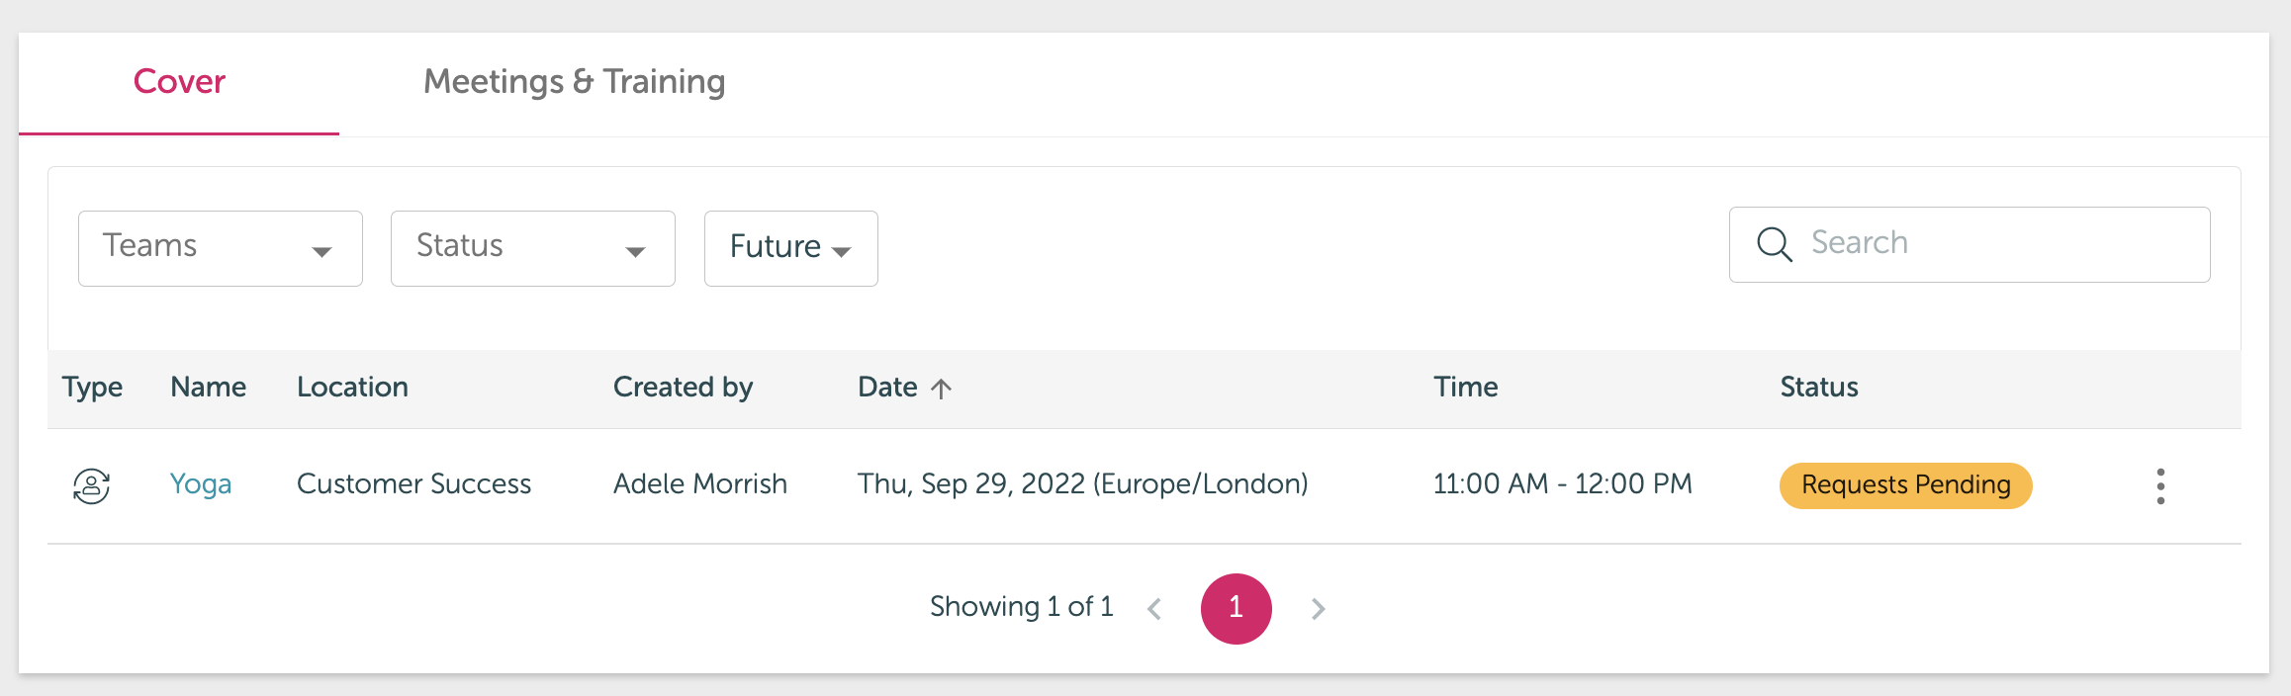The height and width of the screenshot is (696, 2291).
Task: Select page 1 pagination button
Action: (1237, 608)
